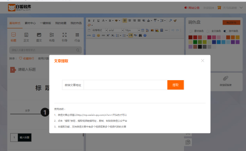Click the 白狐软件 logo
Viewport: 246px width, 151px height.
pos(20,7)
